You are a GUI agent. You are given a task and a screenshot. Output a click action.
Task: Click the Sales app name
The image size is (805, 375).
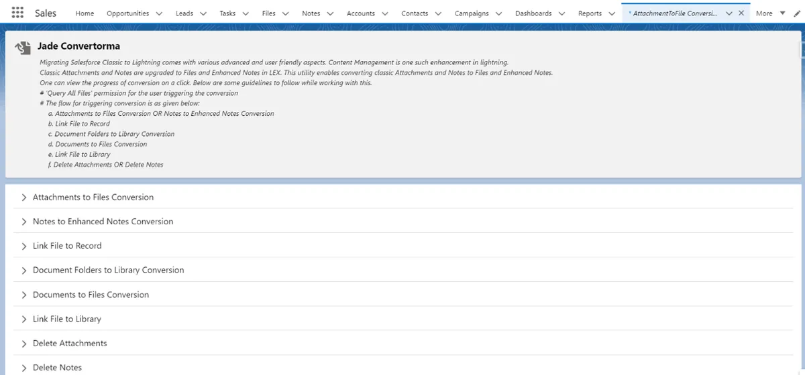(x=46, y=13)
